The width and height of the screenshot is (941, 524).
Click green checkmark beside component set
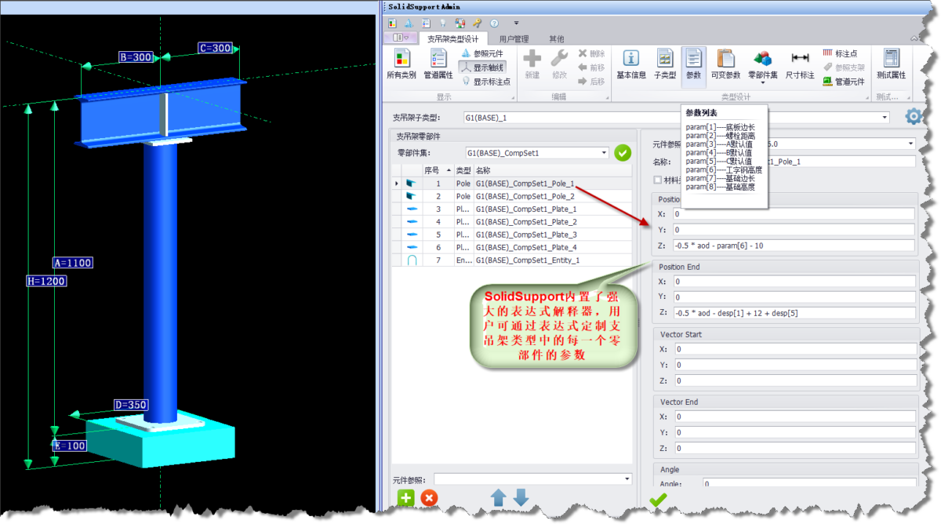coord(623,153)
